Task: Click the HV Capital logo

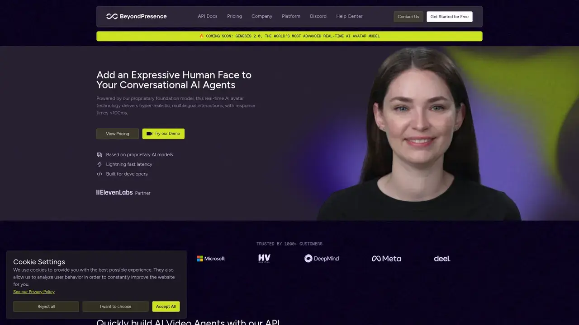Action: (x=264, y=258)
